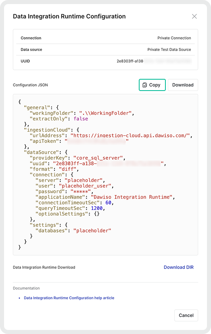This screenshot has width=211, height=334.
Task: Click the 'Private Test Data Source' value
Action: pos(169,49)
